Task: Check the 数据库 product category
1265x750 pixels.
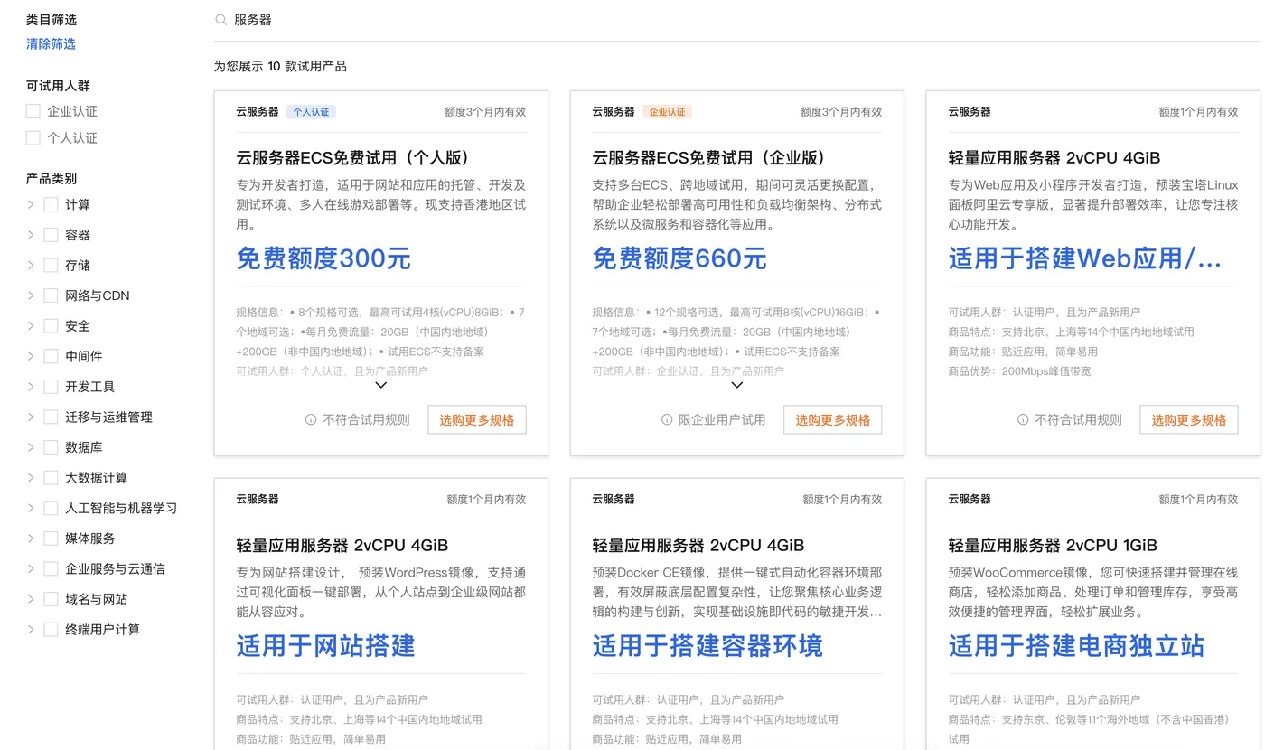Action: (x=51, y=446)
